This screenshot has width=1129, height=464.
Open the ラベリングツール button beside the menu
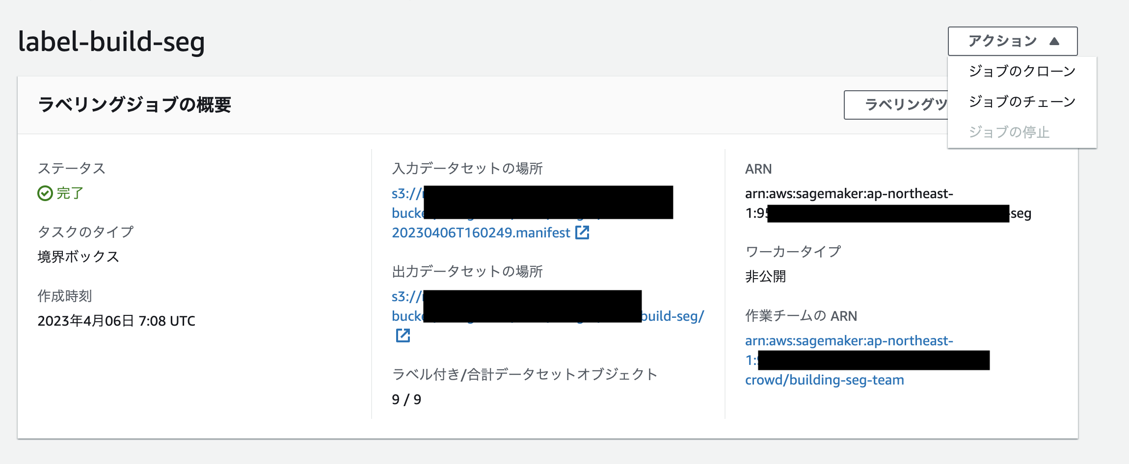(x=896, y=104)
